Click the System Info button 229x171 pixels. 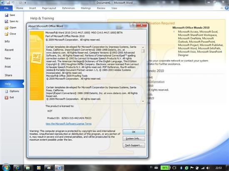point(134,139)
